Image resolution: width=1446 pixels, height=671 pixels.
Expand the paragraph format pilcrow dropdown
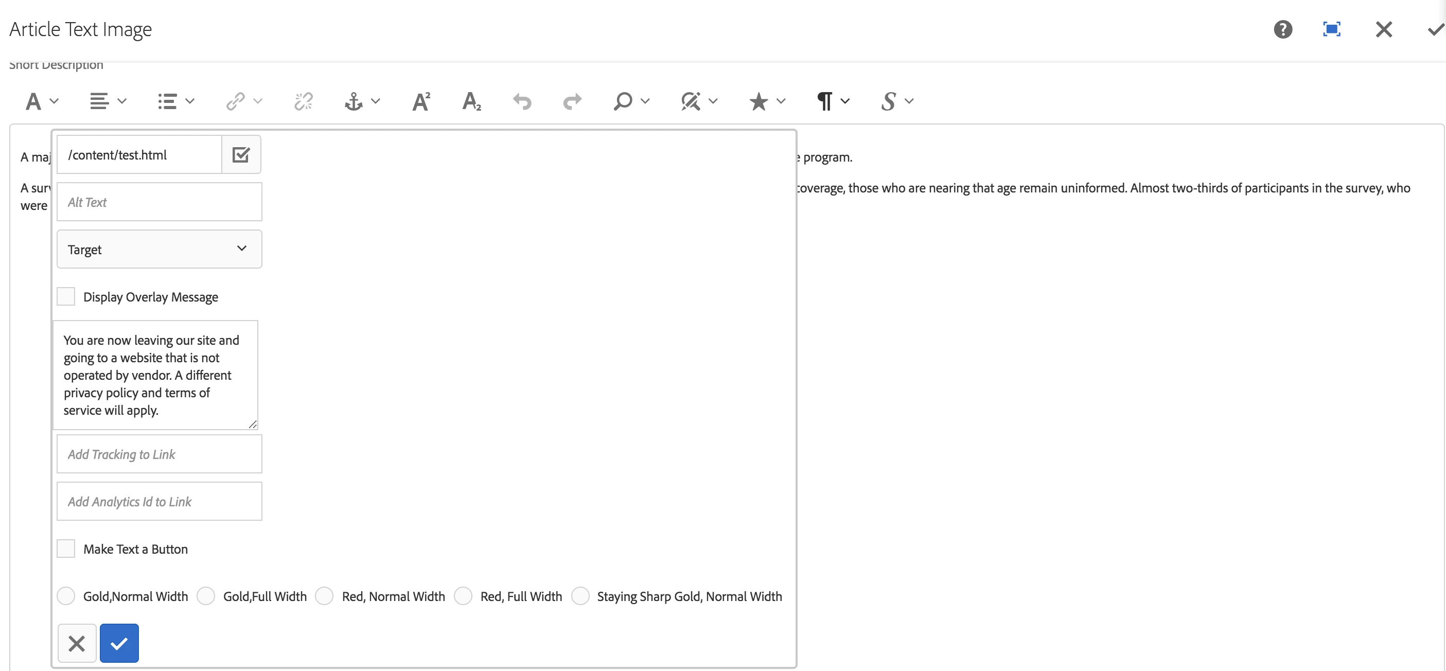833,101
